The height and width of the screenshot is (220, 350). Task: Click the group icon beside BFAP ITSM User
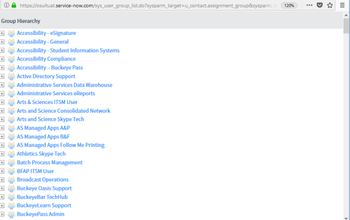click(x=11, y=172)
